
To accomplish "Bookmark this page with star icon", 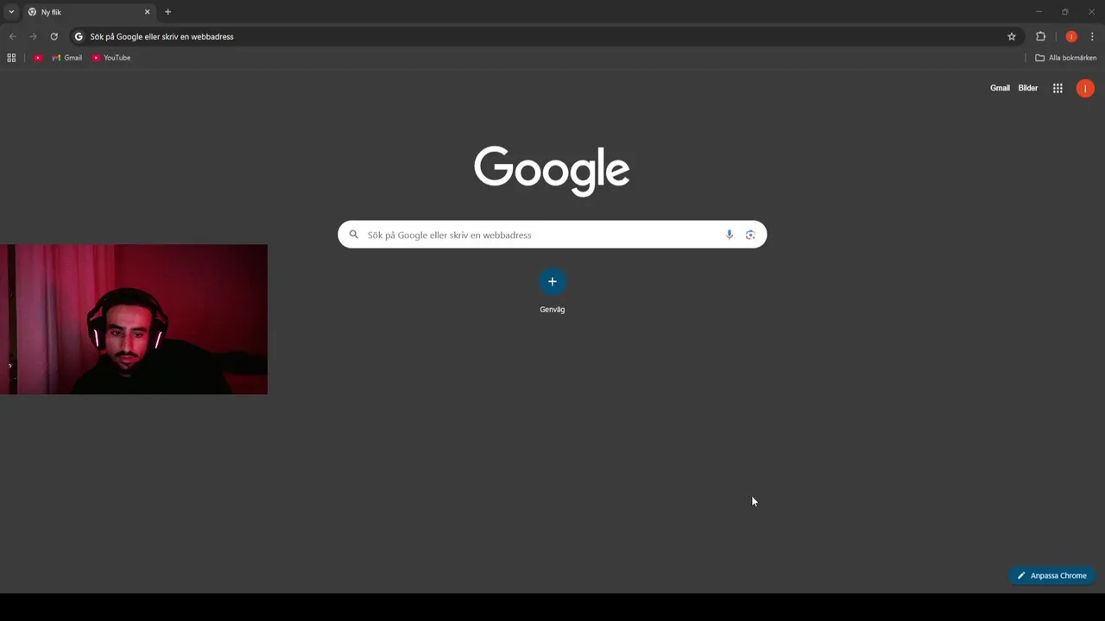I will coord(1012,36).
